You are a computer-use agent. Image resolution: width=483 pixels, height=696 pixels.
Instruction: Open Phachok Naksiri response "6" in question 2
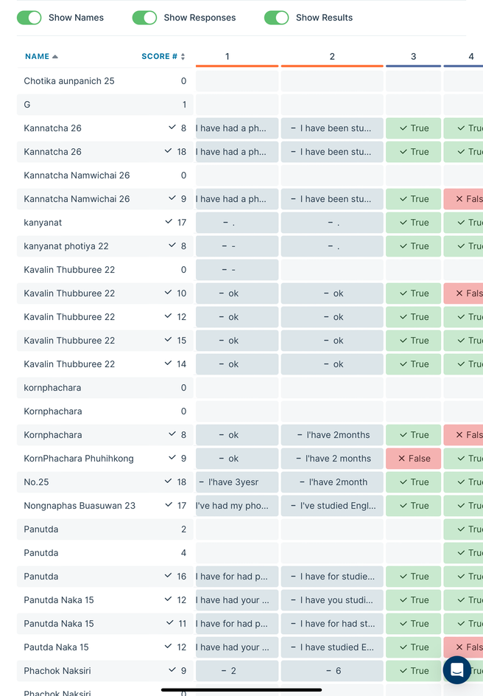tap(332, 671)
